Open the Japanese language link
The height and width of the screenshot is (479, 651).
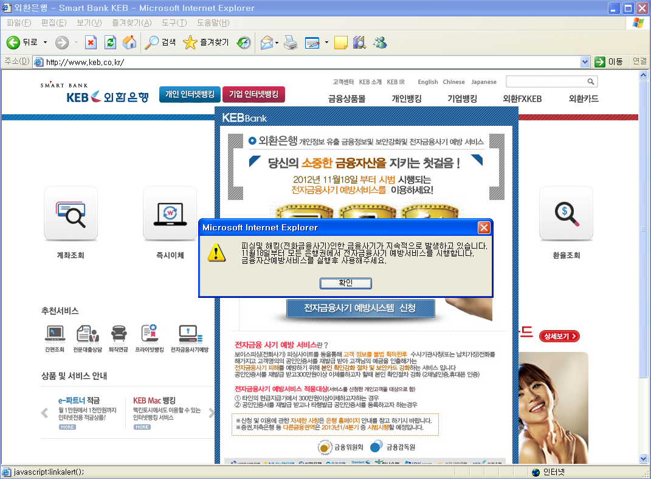pyautogui.click(x=484, y=82)
